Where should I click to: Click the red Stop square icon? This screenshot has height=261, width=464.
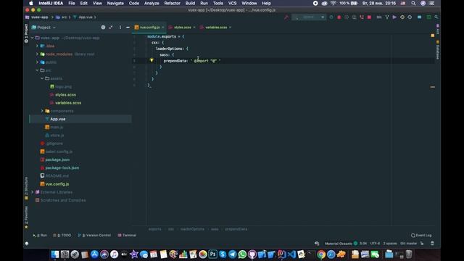pyautogui.click(x=369, y=17)
